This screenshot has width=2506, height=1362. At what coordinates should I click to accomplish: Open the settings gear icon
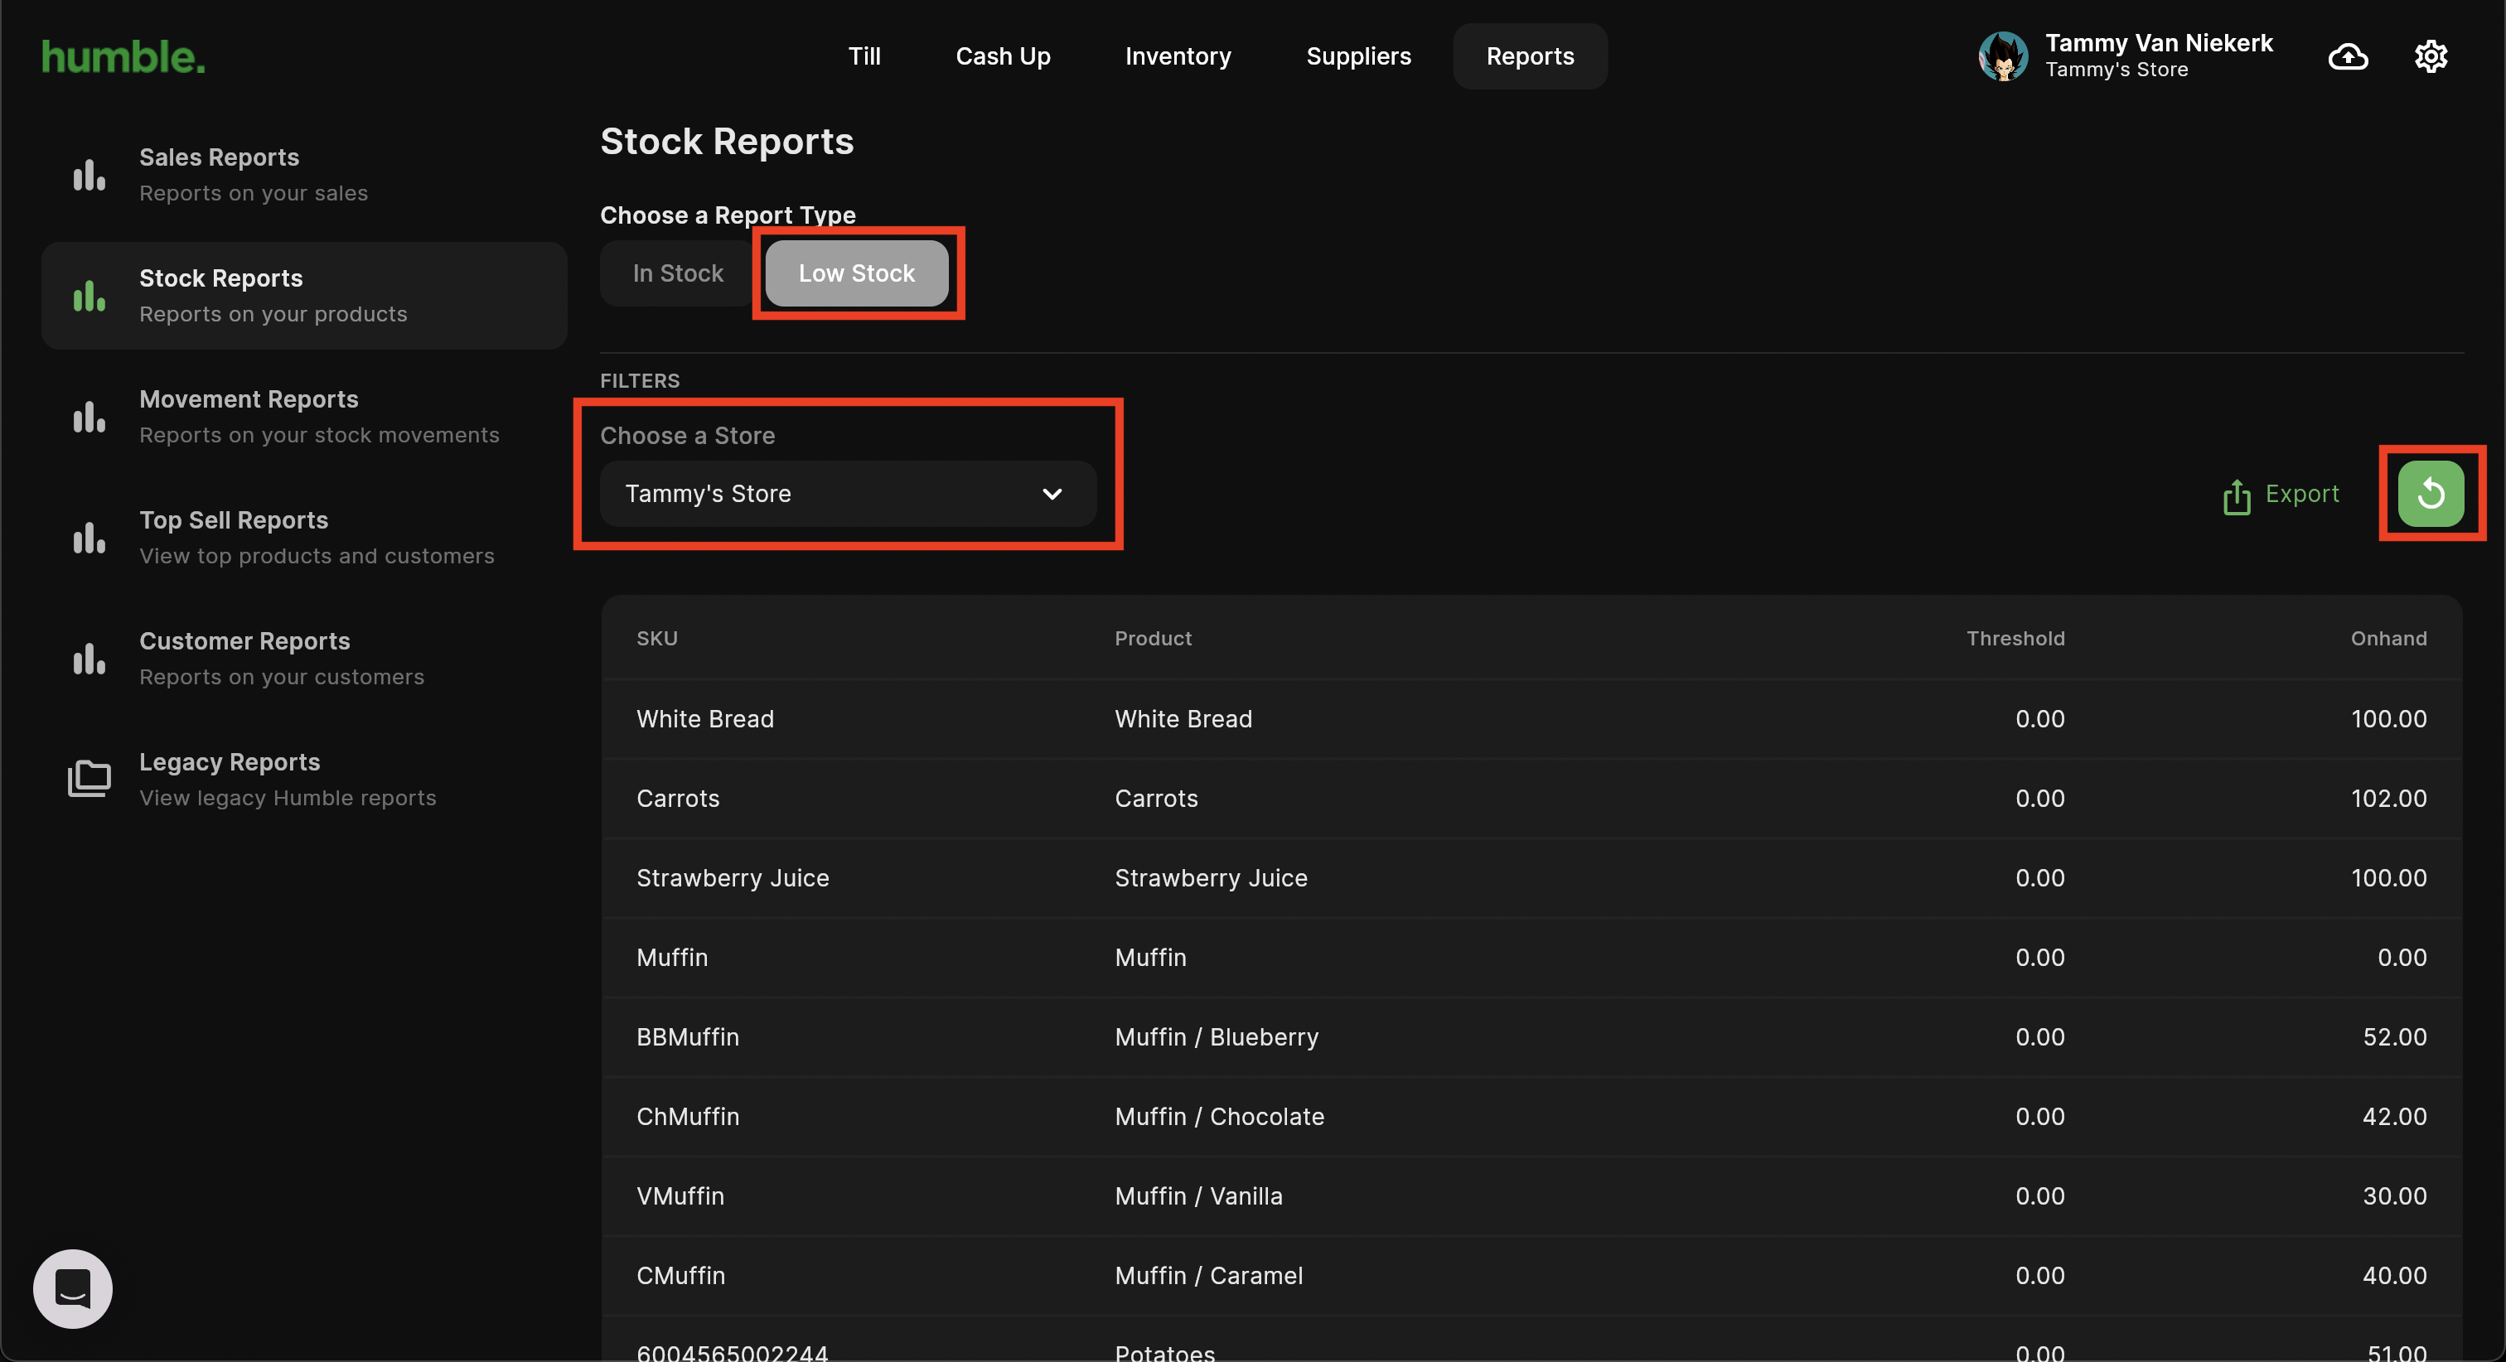2430,56
